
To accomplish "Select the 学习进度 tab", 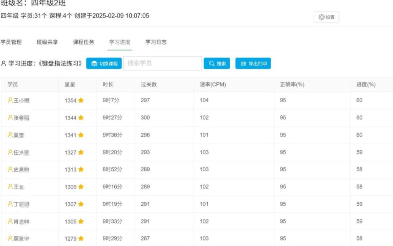I will pos(120,42).
